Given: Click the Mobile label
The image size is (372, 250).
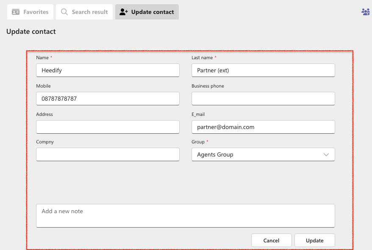Looking at the screenshot, I should (43, 86).
